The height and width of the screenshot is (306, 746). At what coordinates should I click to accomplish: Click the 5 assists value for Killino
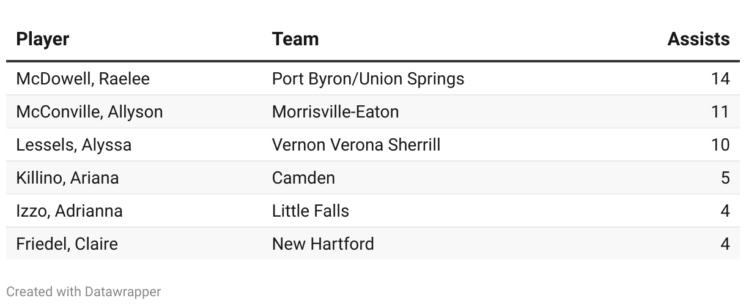pos(725,177)
